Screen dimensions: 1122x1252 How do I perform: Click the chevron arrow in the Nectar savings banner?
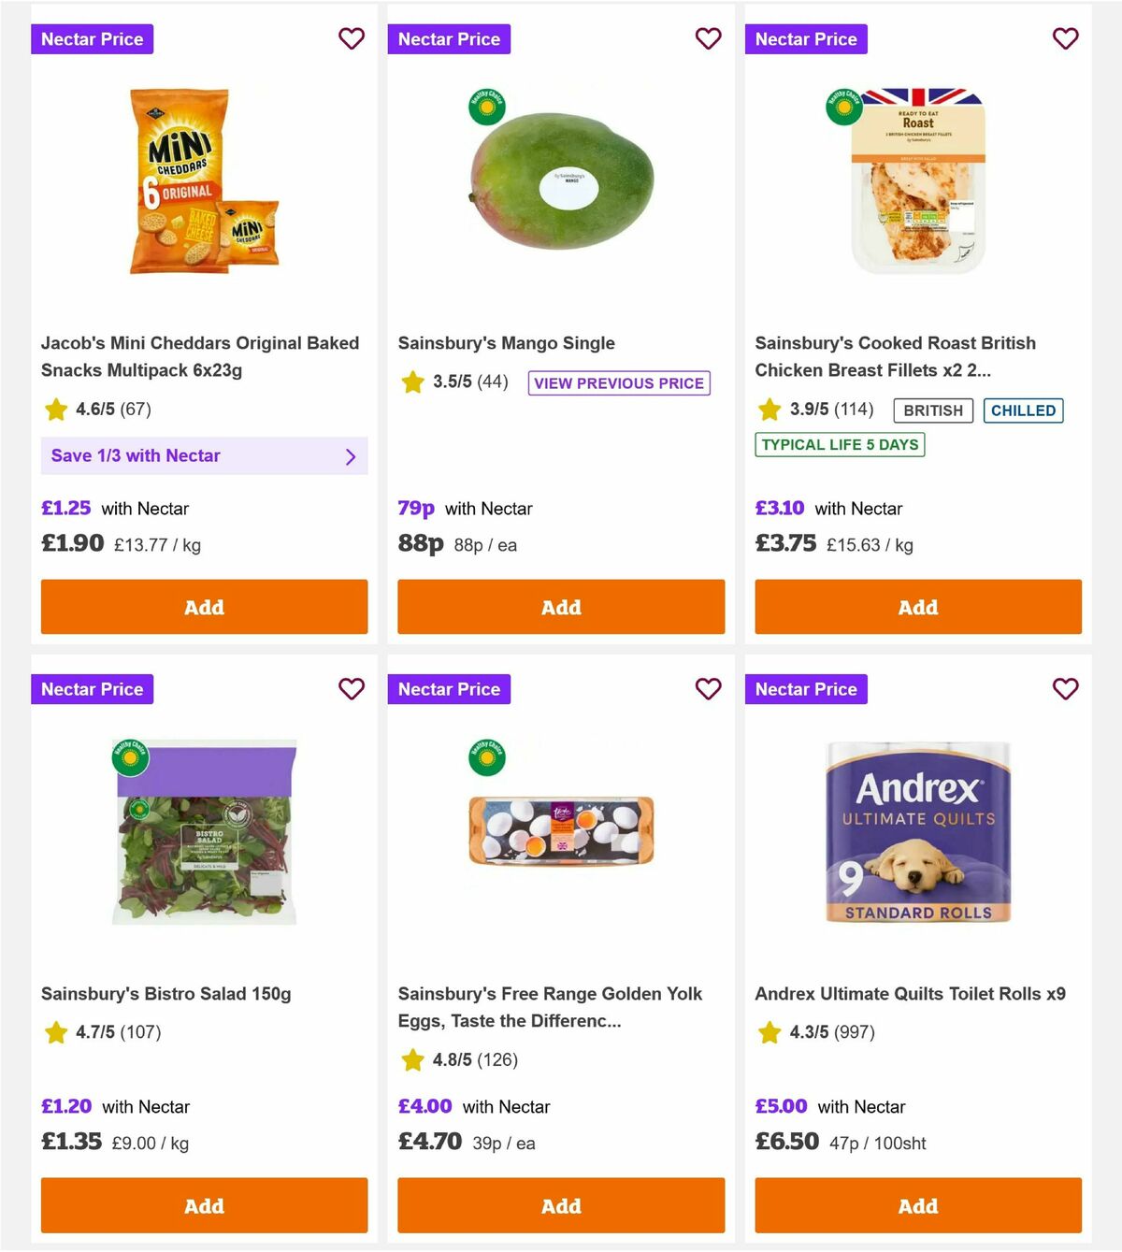(351, 456)
